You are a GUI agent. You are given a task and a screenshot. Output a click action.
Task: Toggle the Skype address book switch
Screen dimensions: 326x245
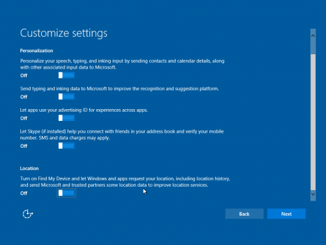(x=67, y=146)
